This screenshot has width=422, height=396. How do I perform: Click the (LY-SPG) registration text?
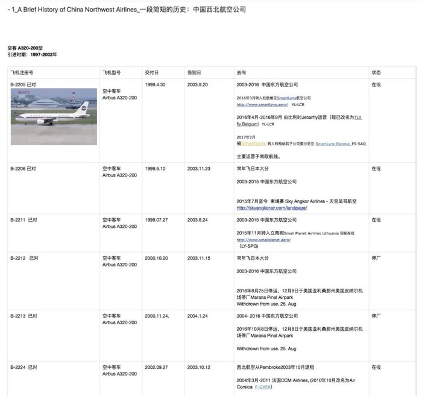(248, 246)
